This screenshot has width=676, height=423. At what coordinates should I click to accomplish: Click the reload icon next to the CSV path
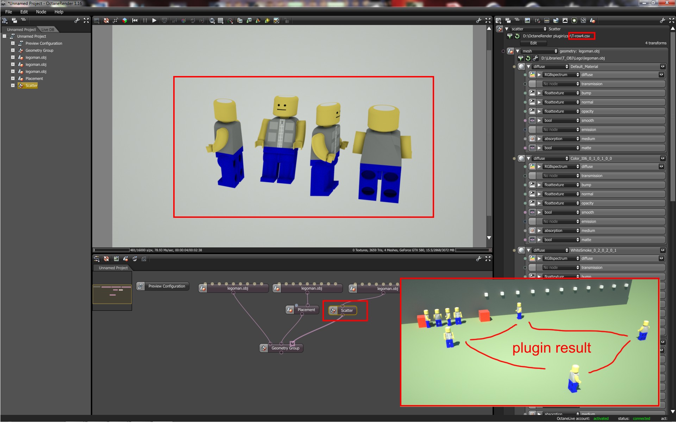coord(517,36)
